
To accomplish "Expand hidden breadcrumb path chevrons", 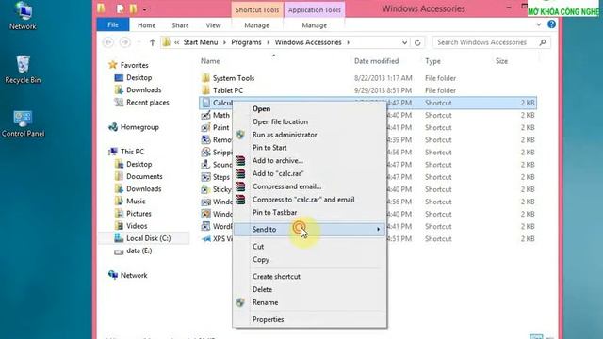I will click(x=176, y=42).
